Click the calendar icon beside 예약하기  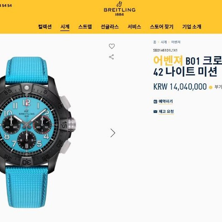(155, 101)
